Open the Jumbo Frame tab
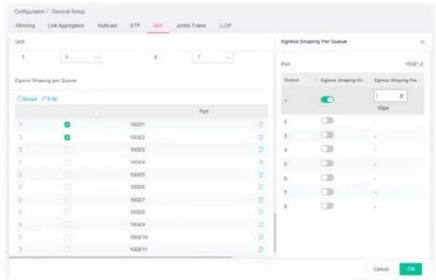 (191, 26)
